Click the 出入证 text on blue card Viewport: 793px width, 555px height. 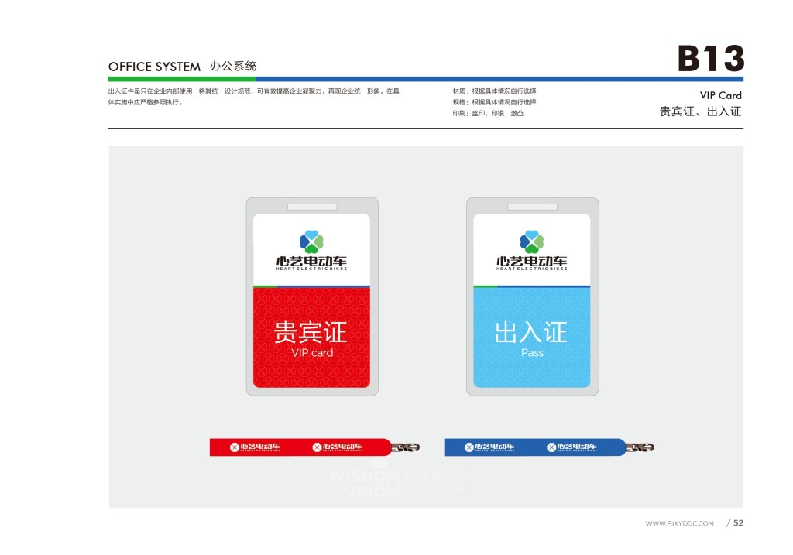531,333
